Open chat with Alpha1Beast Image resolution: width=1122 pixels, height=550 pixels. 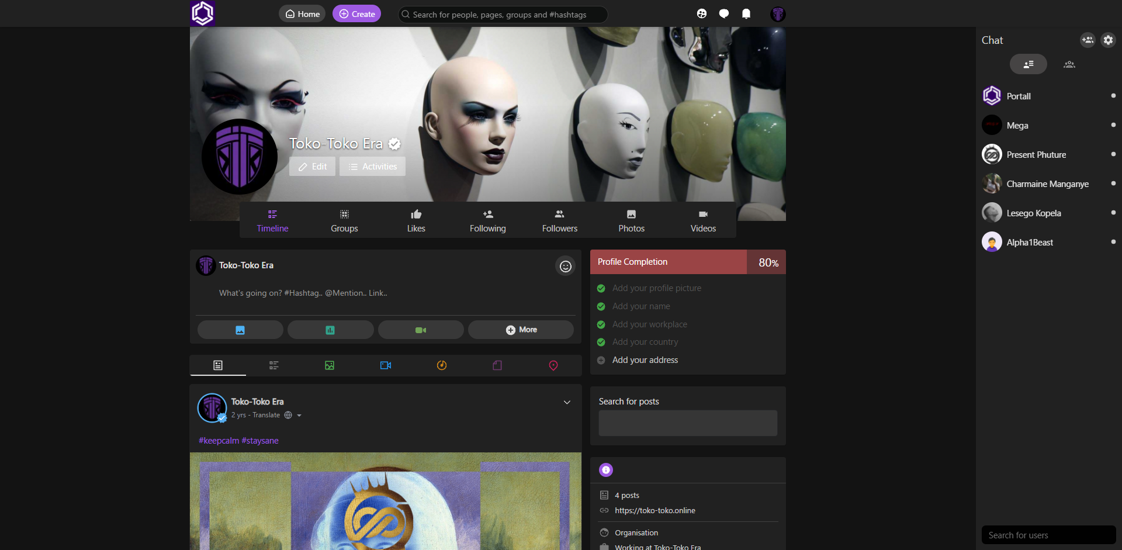coord(1049,242)
